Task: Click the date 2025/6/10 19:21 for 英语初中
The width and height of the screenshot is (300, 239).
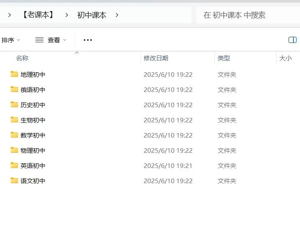Action: [x=168, y=165]
